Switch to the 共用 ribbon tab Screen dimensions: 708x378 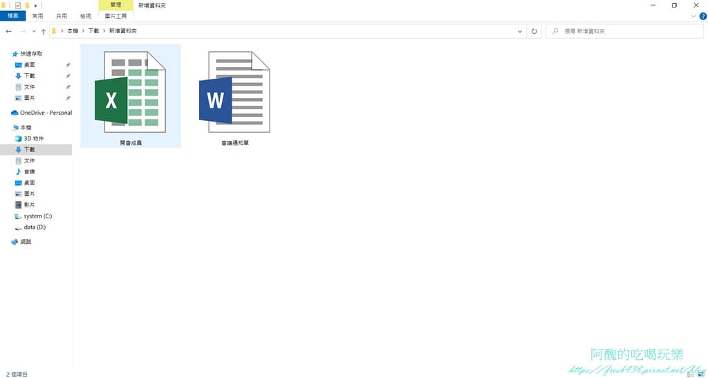[62, 16]
